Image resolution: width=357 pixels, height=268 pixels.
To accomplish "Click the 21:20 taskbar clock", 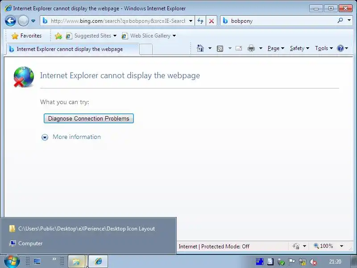I will (x=335, y=262).
